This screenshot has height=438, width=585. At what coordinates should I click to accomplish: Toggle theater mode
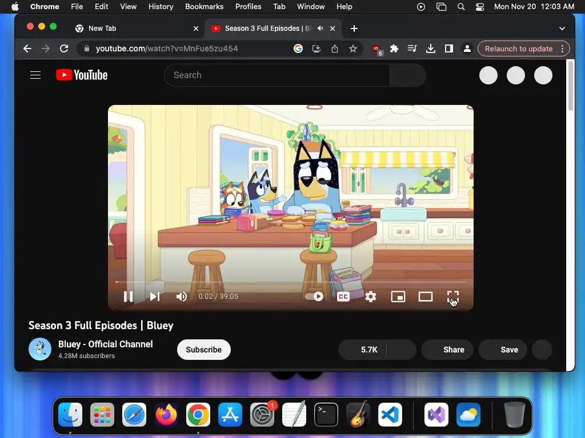point(425,297)
